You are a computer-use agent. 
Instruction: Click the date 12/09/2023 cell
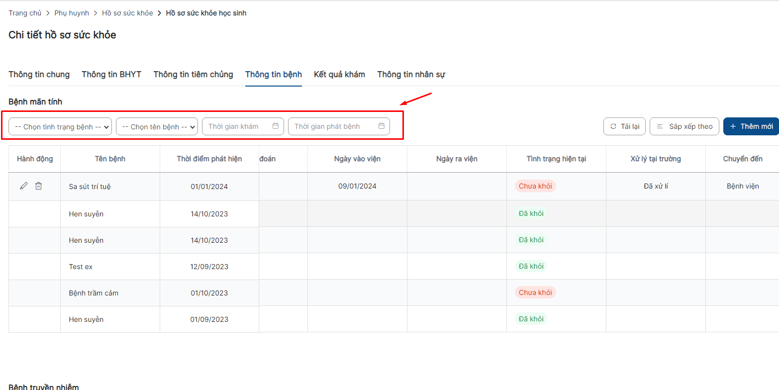click(x=209, y=267)
